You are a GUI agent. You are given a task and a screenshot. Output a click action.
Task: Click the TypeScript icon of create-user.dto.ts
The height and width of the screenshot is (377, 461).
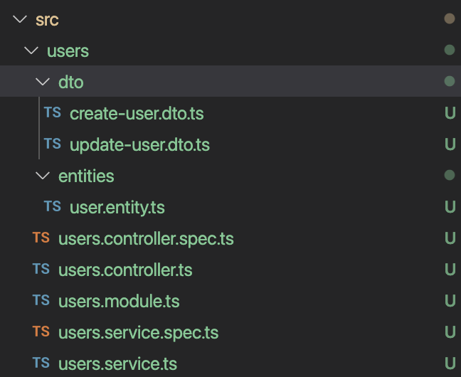(53, 112)
